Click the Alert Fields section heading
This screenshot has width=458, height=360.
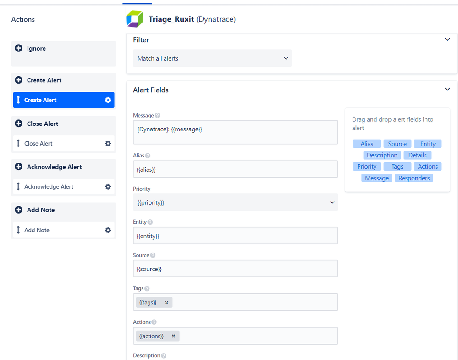[151, 90]
